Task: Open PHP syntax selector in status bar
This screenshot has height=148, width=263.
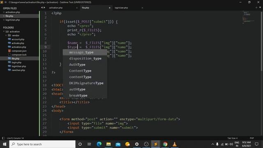Action: coord(252,138)
